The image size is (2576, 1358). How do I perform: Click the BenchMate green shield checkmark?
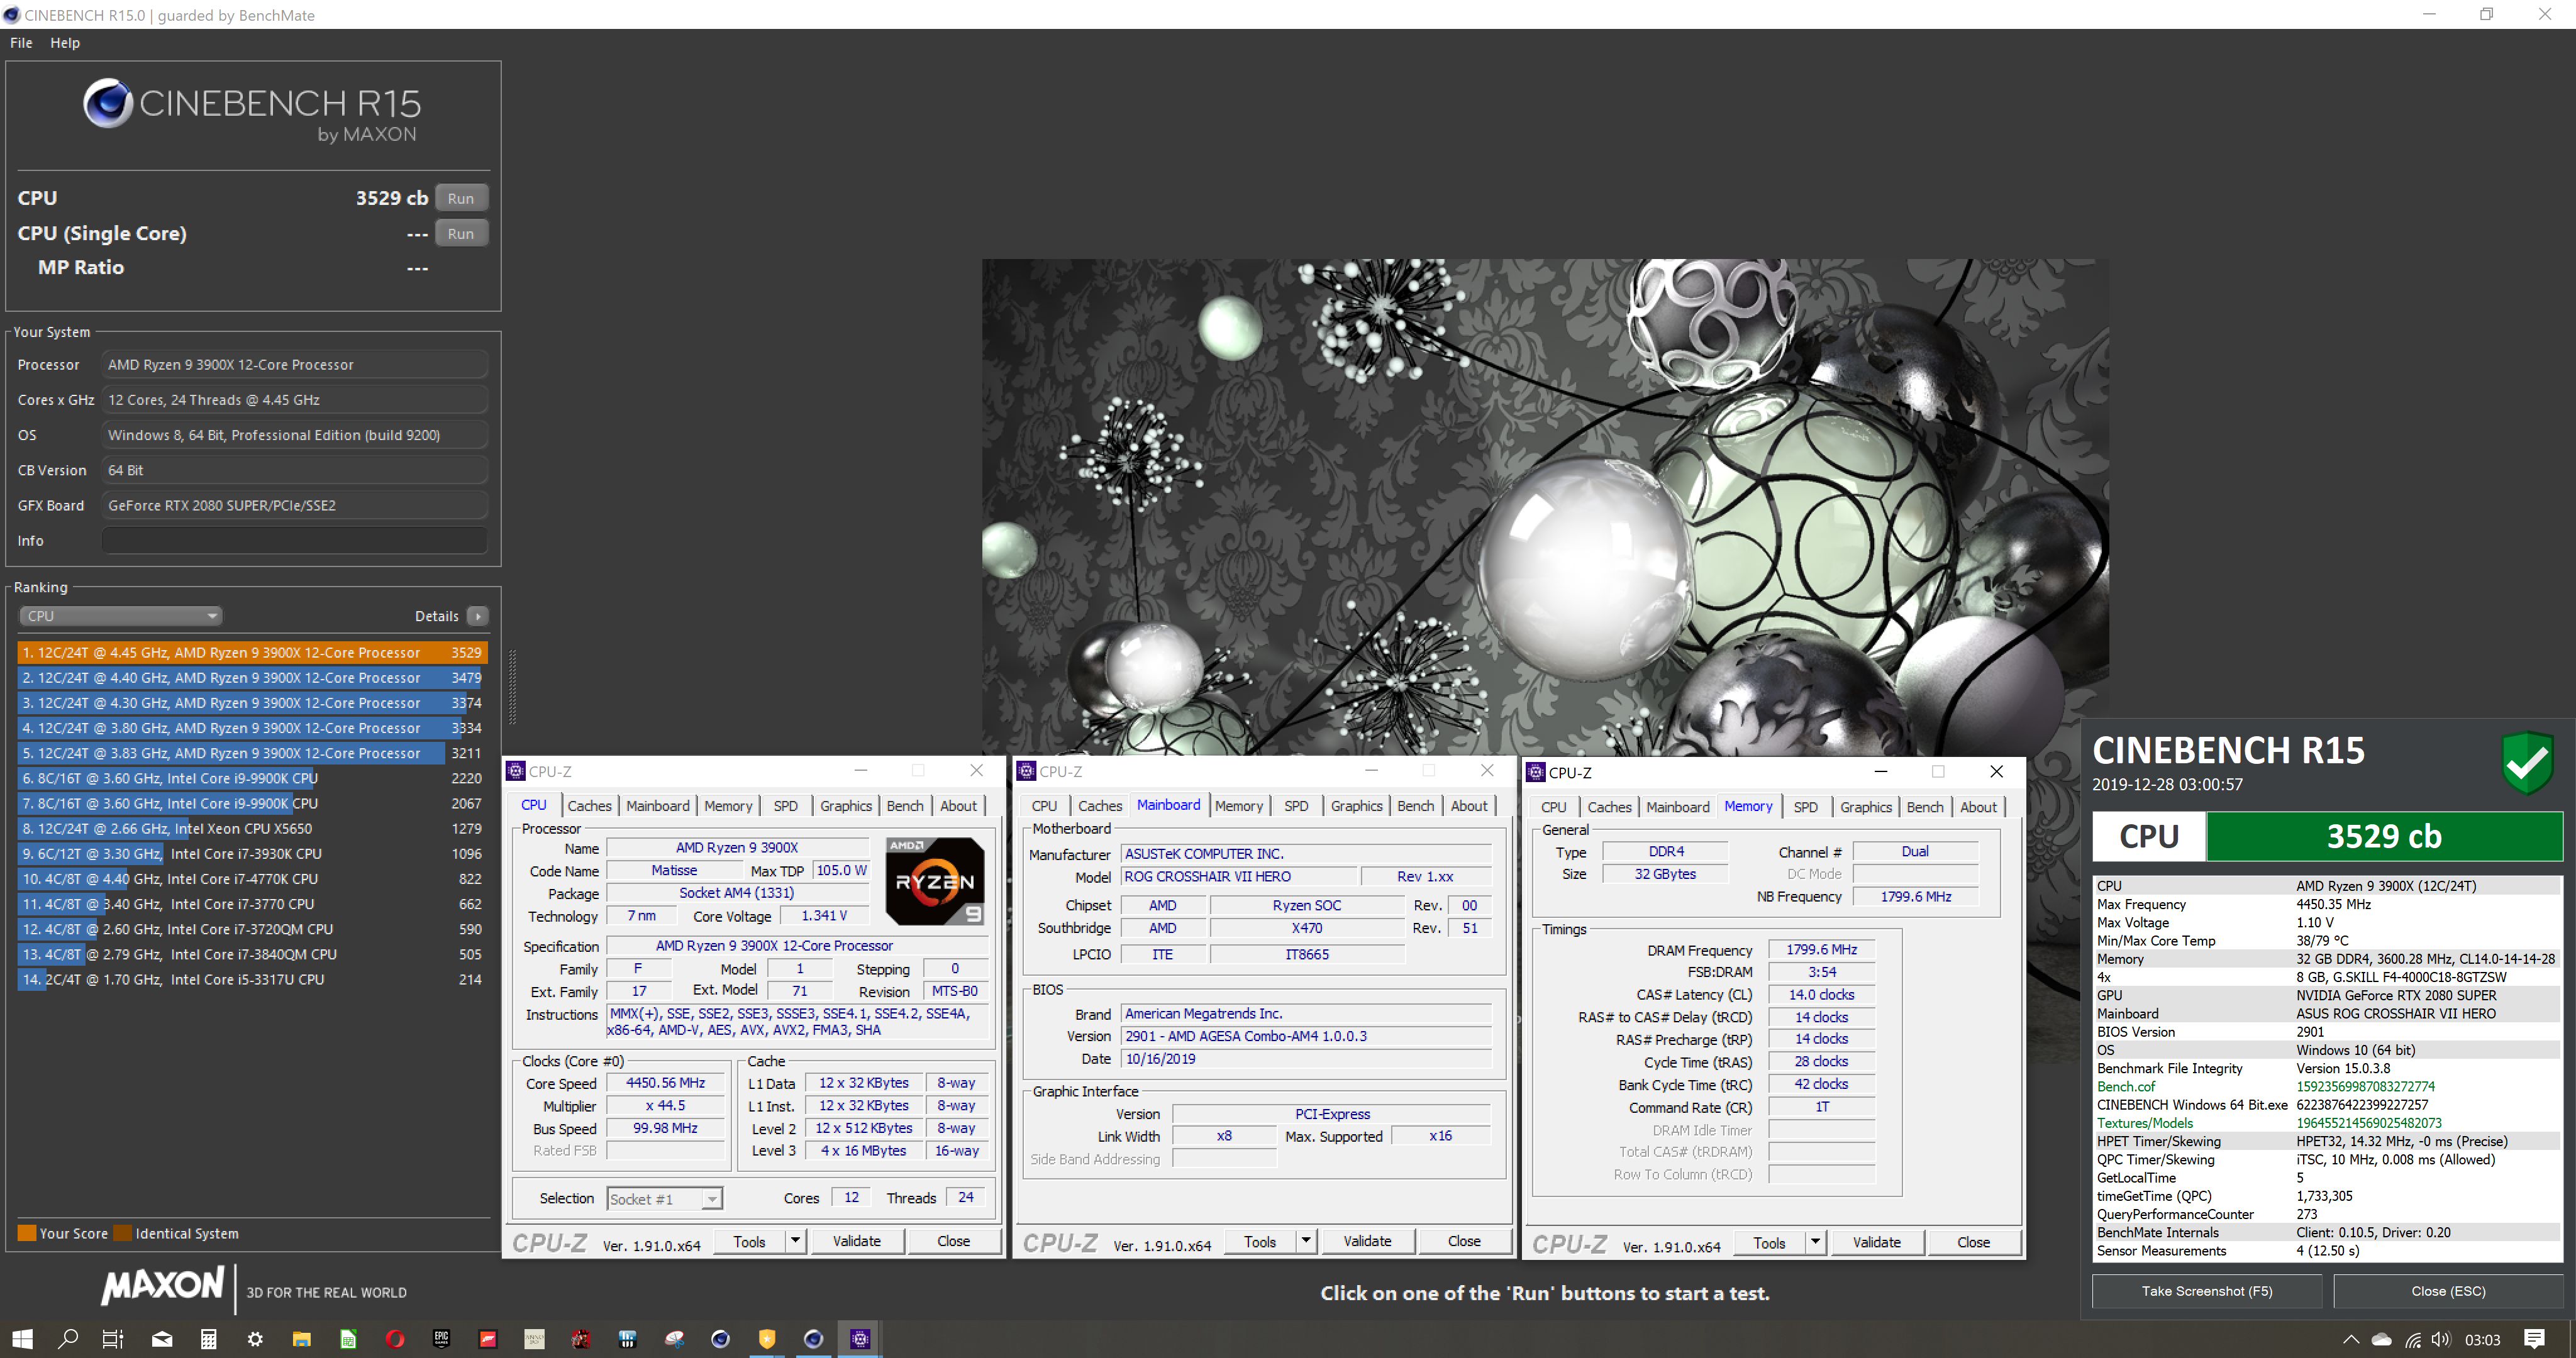pos(2527,763)
